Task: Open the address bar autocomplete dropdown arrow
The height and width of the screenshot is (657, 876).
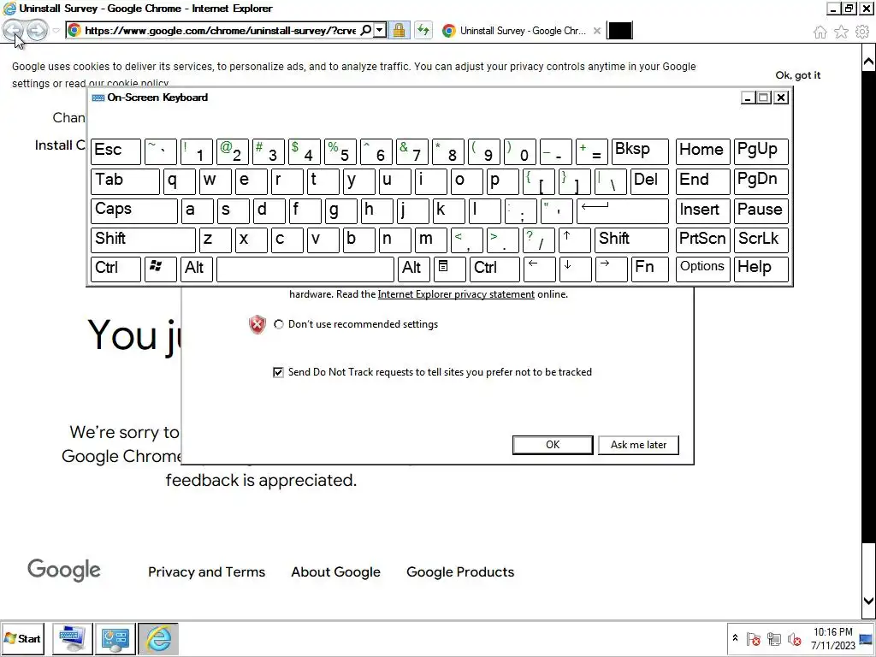Action: pyautogui.click(x=380, y=30)
